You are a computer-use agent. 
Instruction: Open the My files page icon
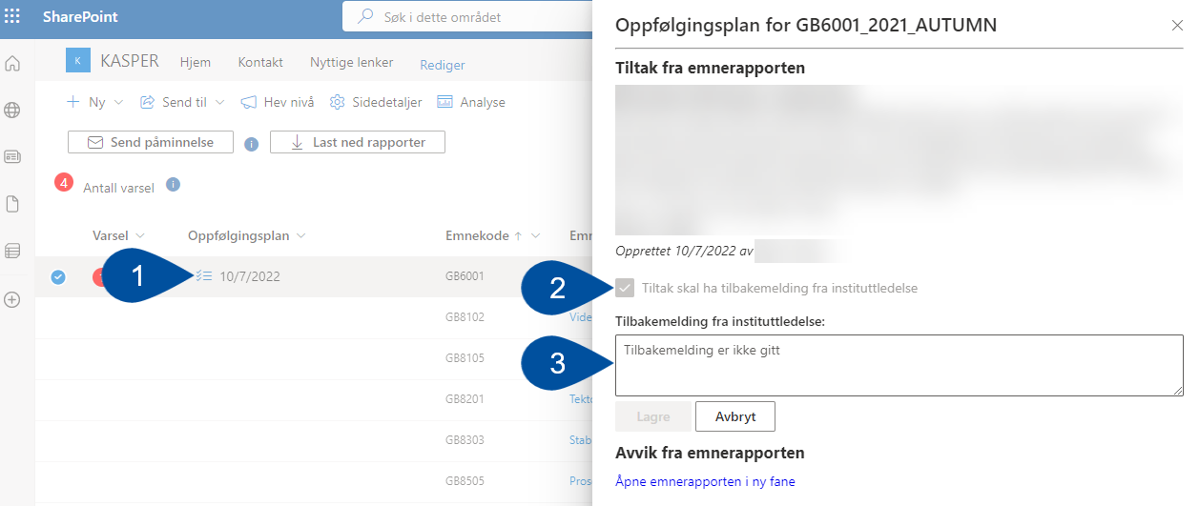coord(12,204)
